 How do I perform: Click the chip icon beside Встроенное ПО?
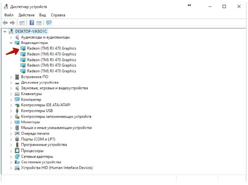point(17,77)
